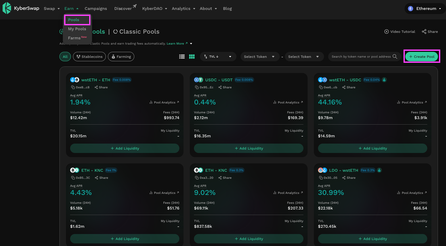
Task: Add Liquidity to ETH - KNC 0.3% fee pool
Action: pyautogui.click(x=248, y=239)
